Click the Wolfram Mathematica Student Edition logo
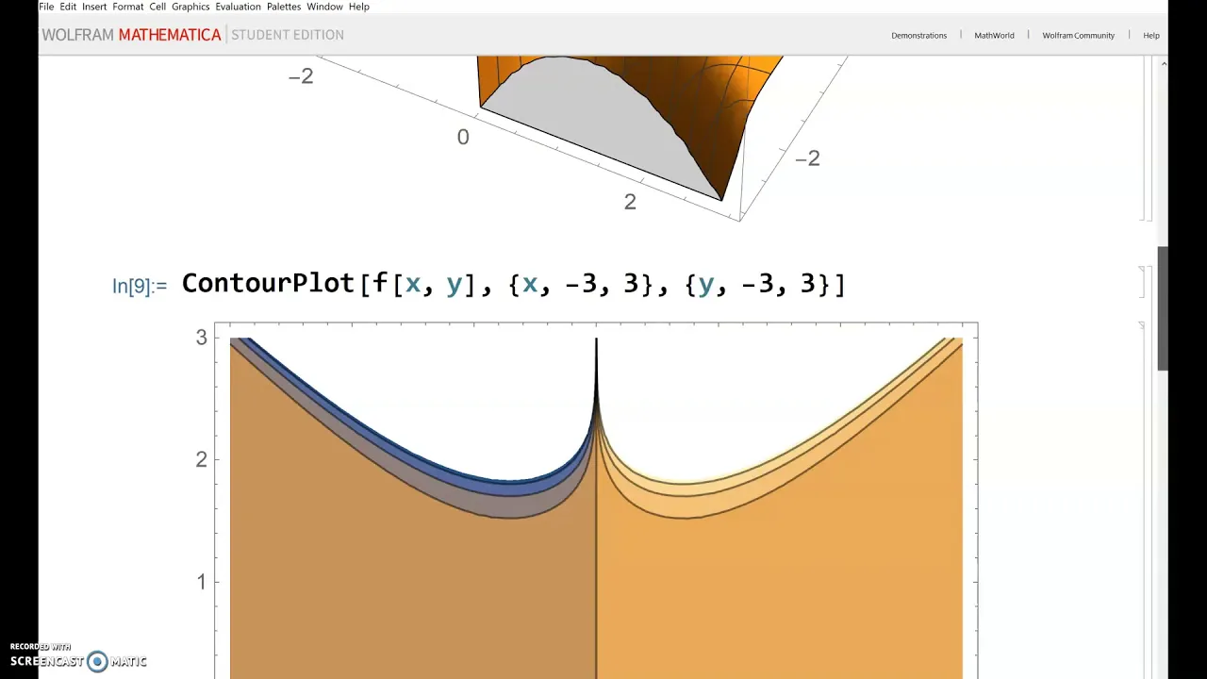Viewport: 1207px width, 679px height. [x=192, y=35]
